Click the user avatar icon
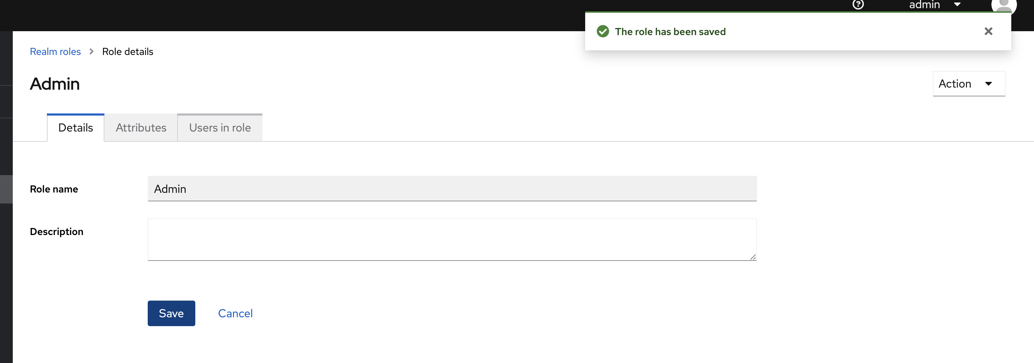The height and width of the screenshot is (363, 1034). pyautogui.click(x=1003, y=6)
